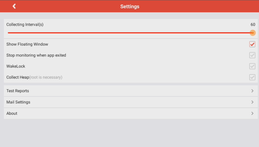This screenshot has width=259, height=147.
Task: Toggle Stop monitoring when app exited checkbox
Action: click(252, 55)
